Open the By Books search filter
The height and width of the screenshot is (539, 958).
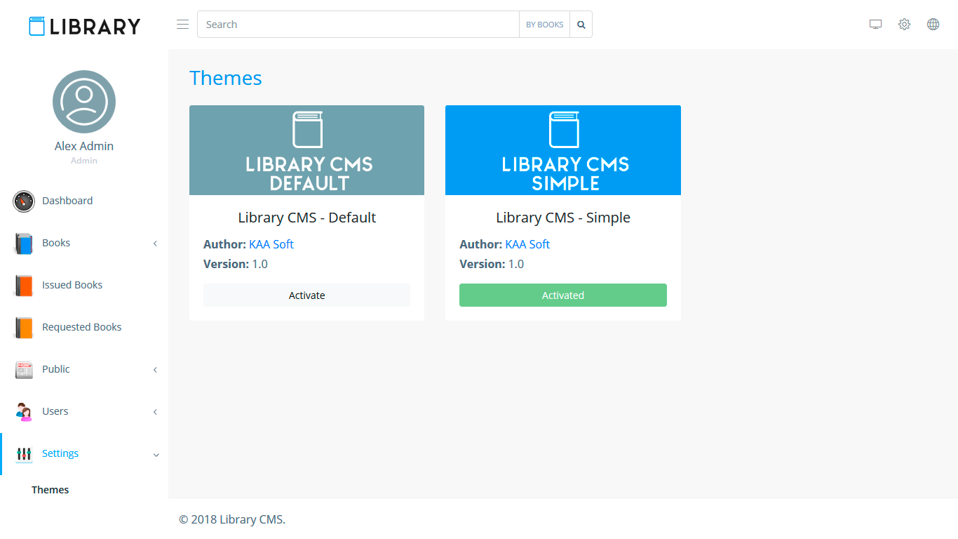pyautogui.click(x=544, y=25)
